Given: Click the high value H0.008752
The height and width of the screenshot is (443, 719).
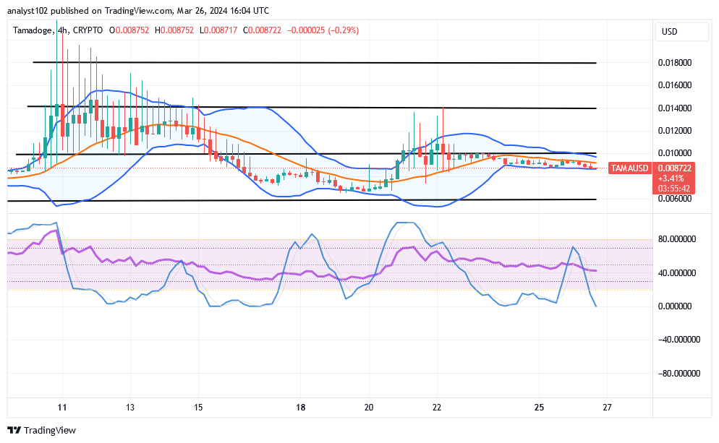Looking at the screenshot, I should pyautogui.click(x=174, y=30).
